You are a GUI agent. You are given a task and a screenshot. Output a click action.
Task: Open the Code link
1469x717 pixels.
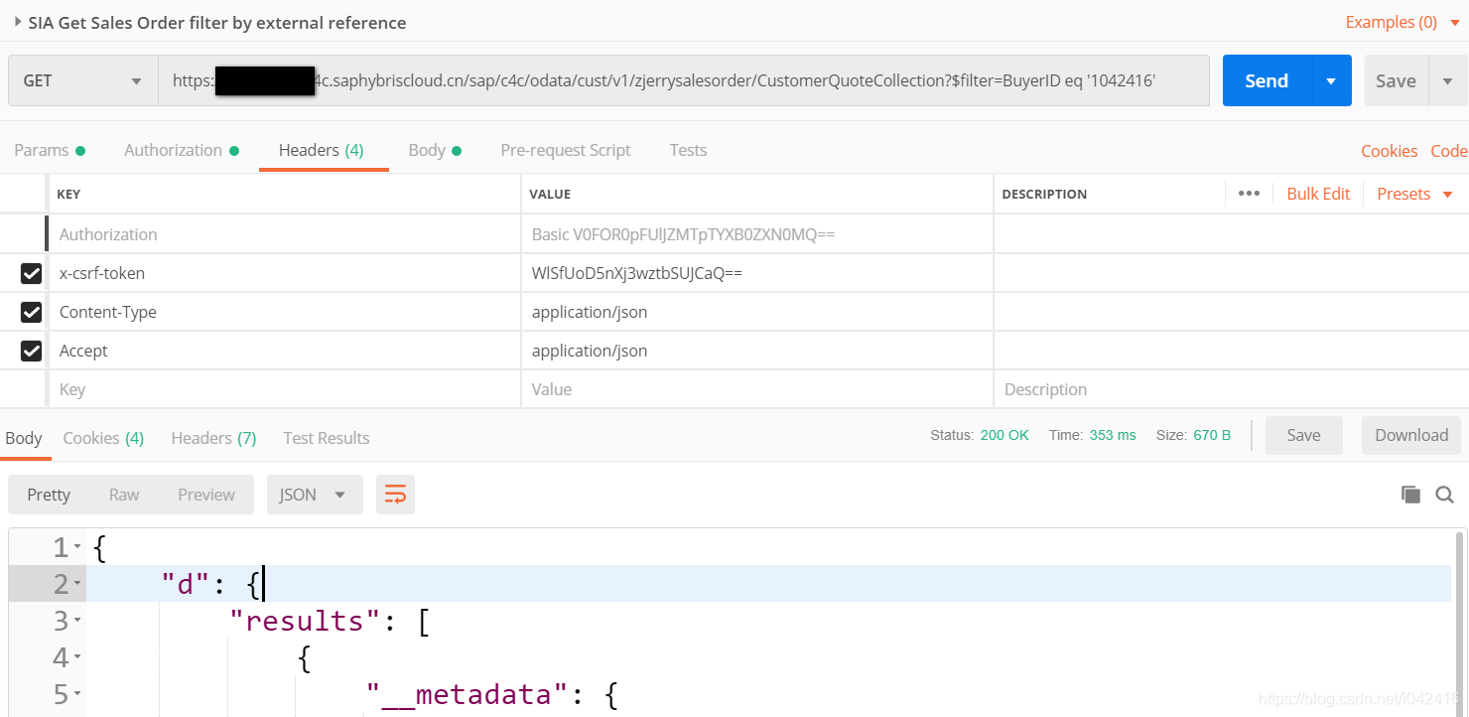click(x=1448, y=151)
